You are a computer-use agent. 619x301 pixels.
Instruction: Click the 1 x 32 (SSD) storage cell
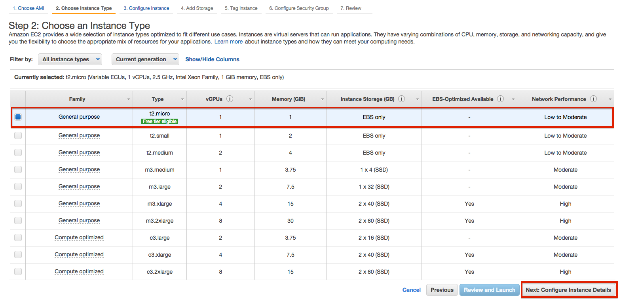coord(374,187)
